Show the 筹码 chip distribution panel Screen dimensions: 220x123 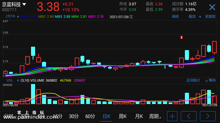pyautogui.click(x=212, y=80)
